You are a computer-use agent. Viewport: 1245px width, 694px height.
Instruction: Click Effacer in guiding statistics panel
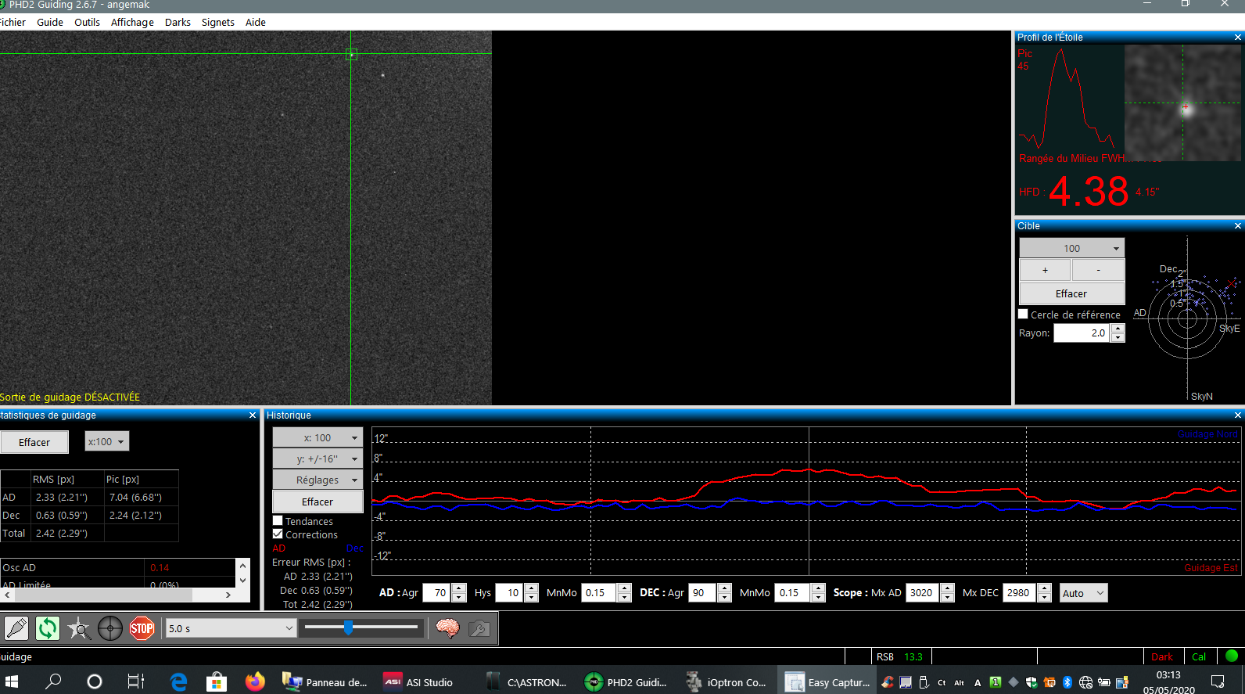(x=34, y=442)
